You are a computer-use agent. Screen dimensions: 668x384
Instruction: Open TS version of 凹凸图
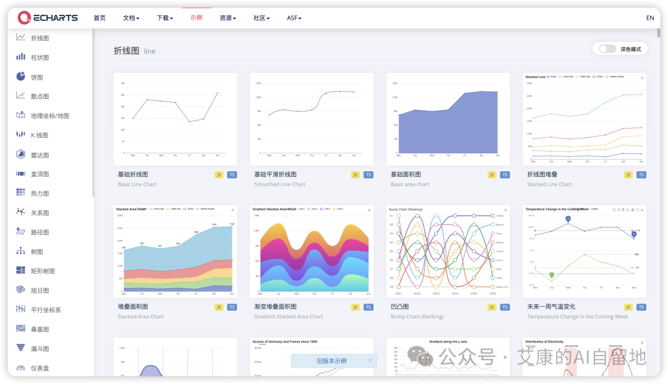(505, 307)
